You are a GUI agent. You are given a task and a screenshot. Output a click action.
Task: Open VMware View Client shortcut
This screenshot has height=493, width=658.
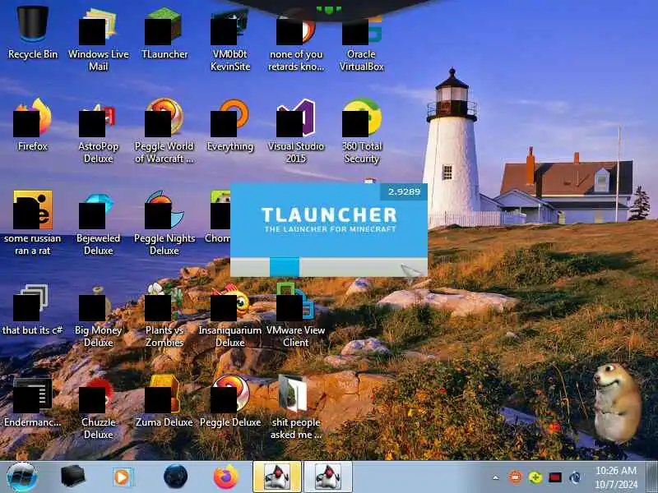pyautogui.click(x=296, y=315)
